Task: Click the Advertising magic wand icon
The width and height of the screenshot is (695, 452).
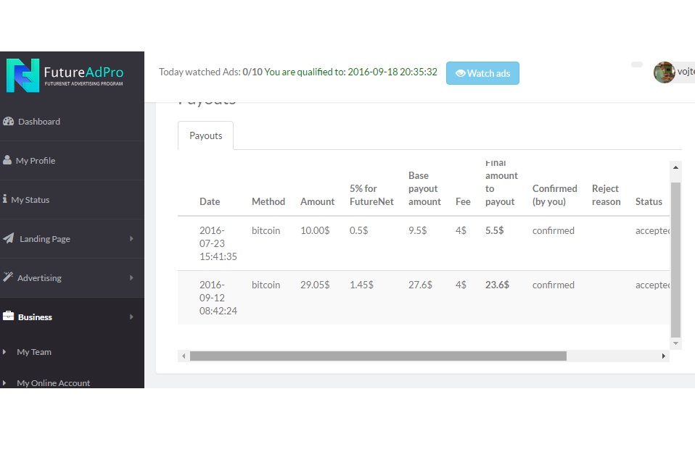Action: [x=8, y=277]
